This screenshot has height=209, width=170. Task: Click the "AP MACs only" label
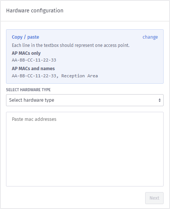tap(26, 53)
